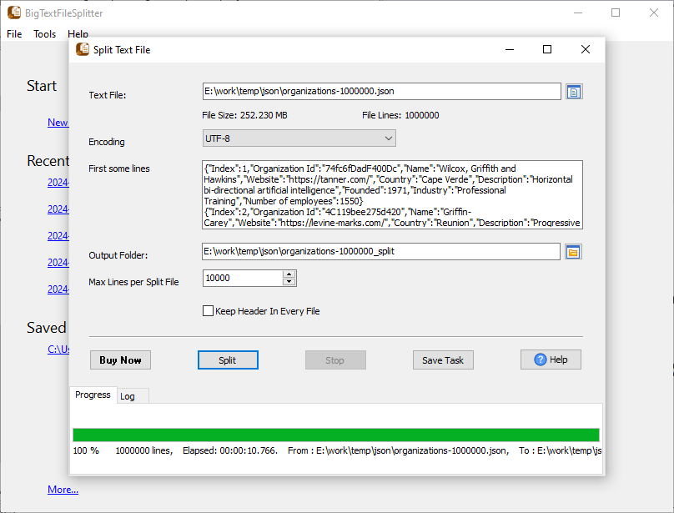Click the Save Task button
The height and width of the screenshot is (513, 674).
coord(443,360)
